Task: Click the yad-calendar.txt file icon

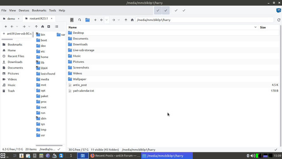Action: click(70, 91)
